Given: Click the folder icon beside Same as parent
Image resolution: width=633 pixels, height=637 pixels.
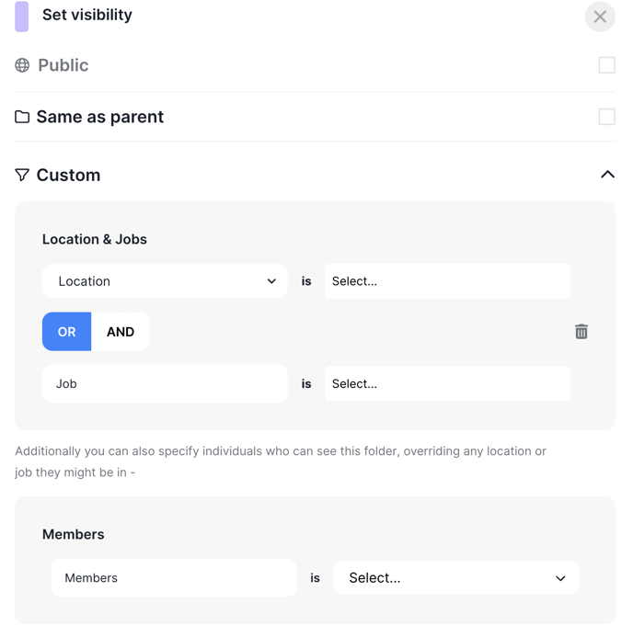Looking at the screenshot, I should tap(22, 117).
